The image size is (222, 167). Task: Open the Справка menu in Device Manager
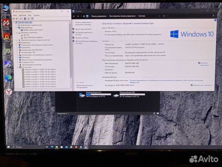coord(36,15)
